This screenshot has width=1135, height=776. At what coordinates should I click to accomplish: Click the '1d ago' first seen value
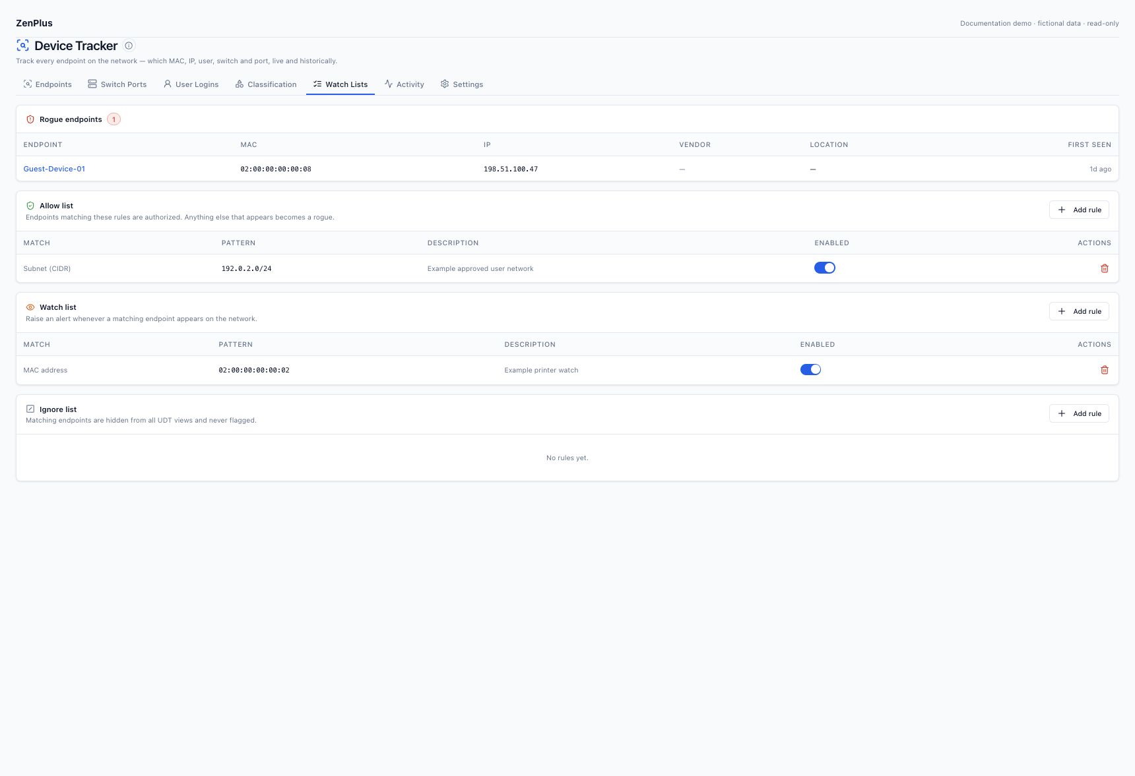point(1100,169)
